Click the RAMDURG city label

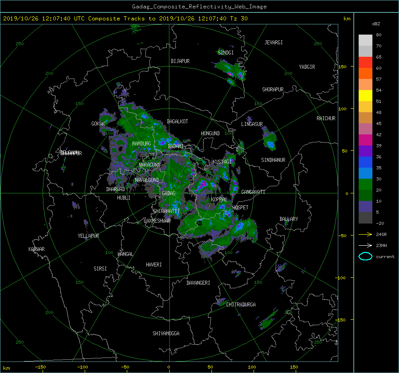coord(141,144)
